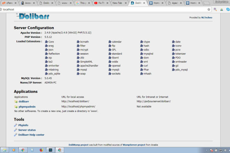Click the apache2handler extension name
230x153 pixels.
click(x=89, y=66)
